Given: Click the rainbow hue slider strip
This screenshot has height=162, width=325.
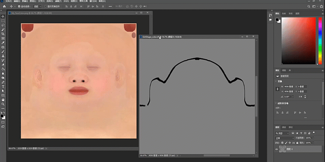Looking at the screenshot, I should point(320,40).
